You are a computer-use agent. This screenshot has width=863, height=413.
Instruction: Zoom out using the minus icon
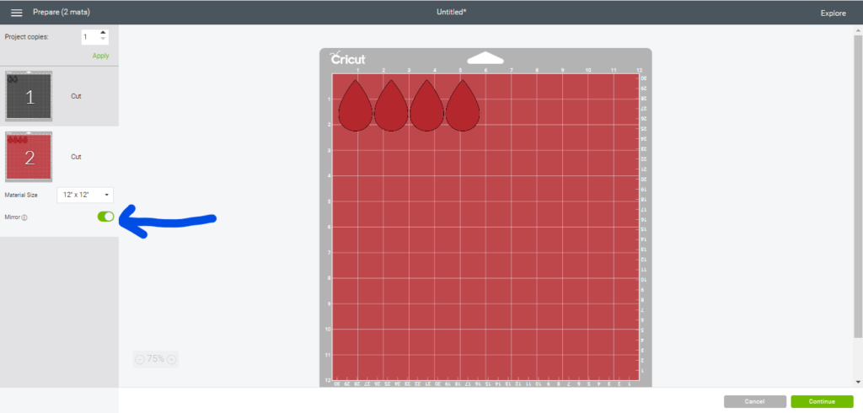tap(140, 359)
